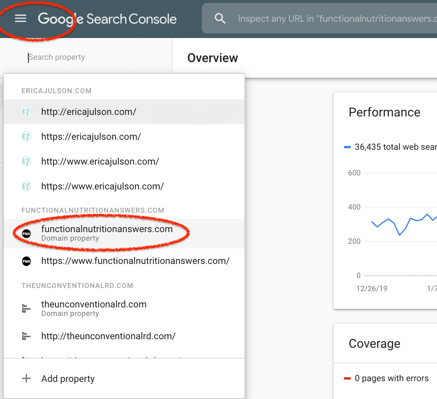The width and height of the screenshot is (437, 399).
Task: Click Add property
Action: (68, 379)
